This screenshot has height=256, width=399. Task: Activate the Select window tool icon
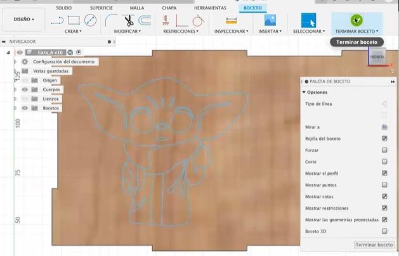309,20
